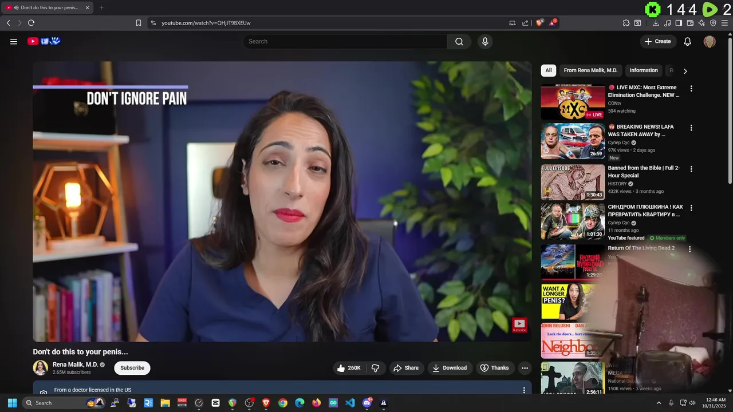Open the Rena Malik, M.D. channel link
The height and width of the screenshot is (412, 733).
tap(75, 365)
